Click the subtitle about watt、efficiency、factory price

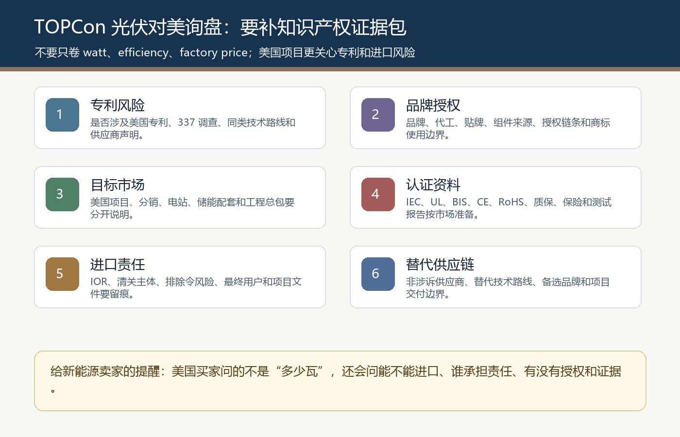coord(225,52)
